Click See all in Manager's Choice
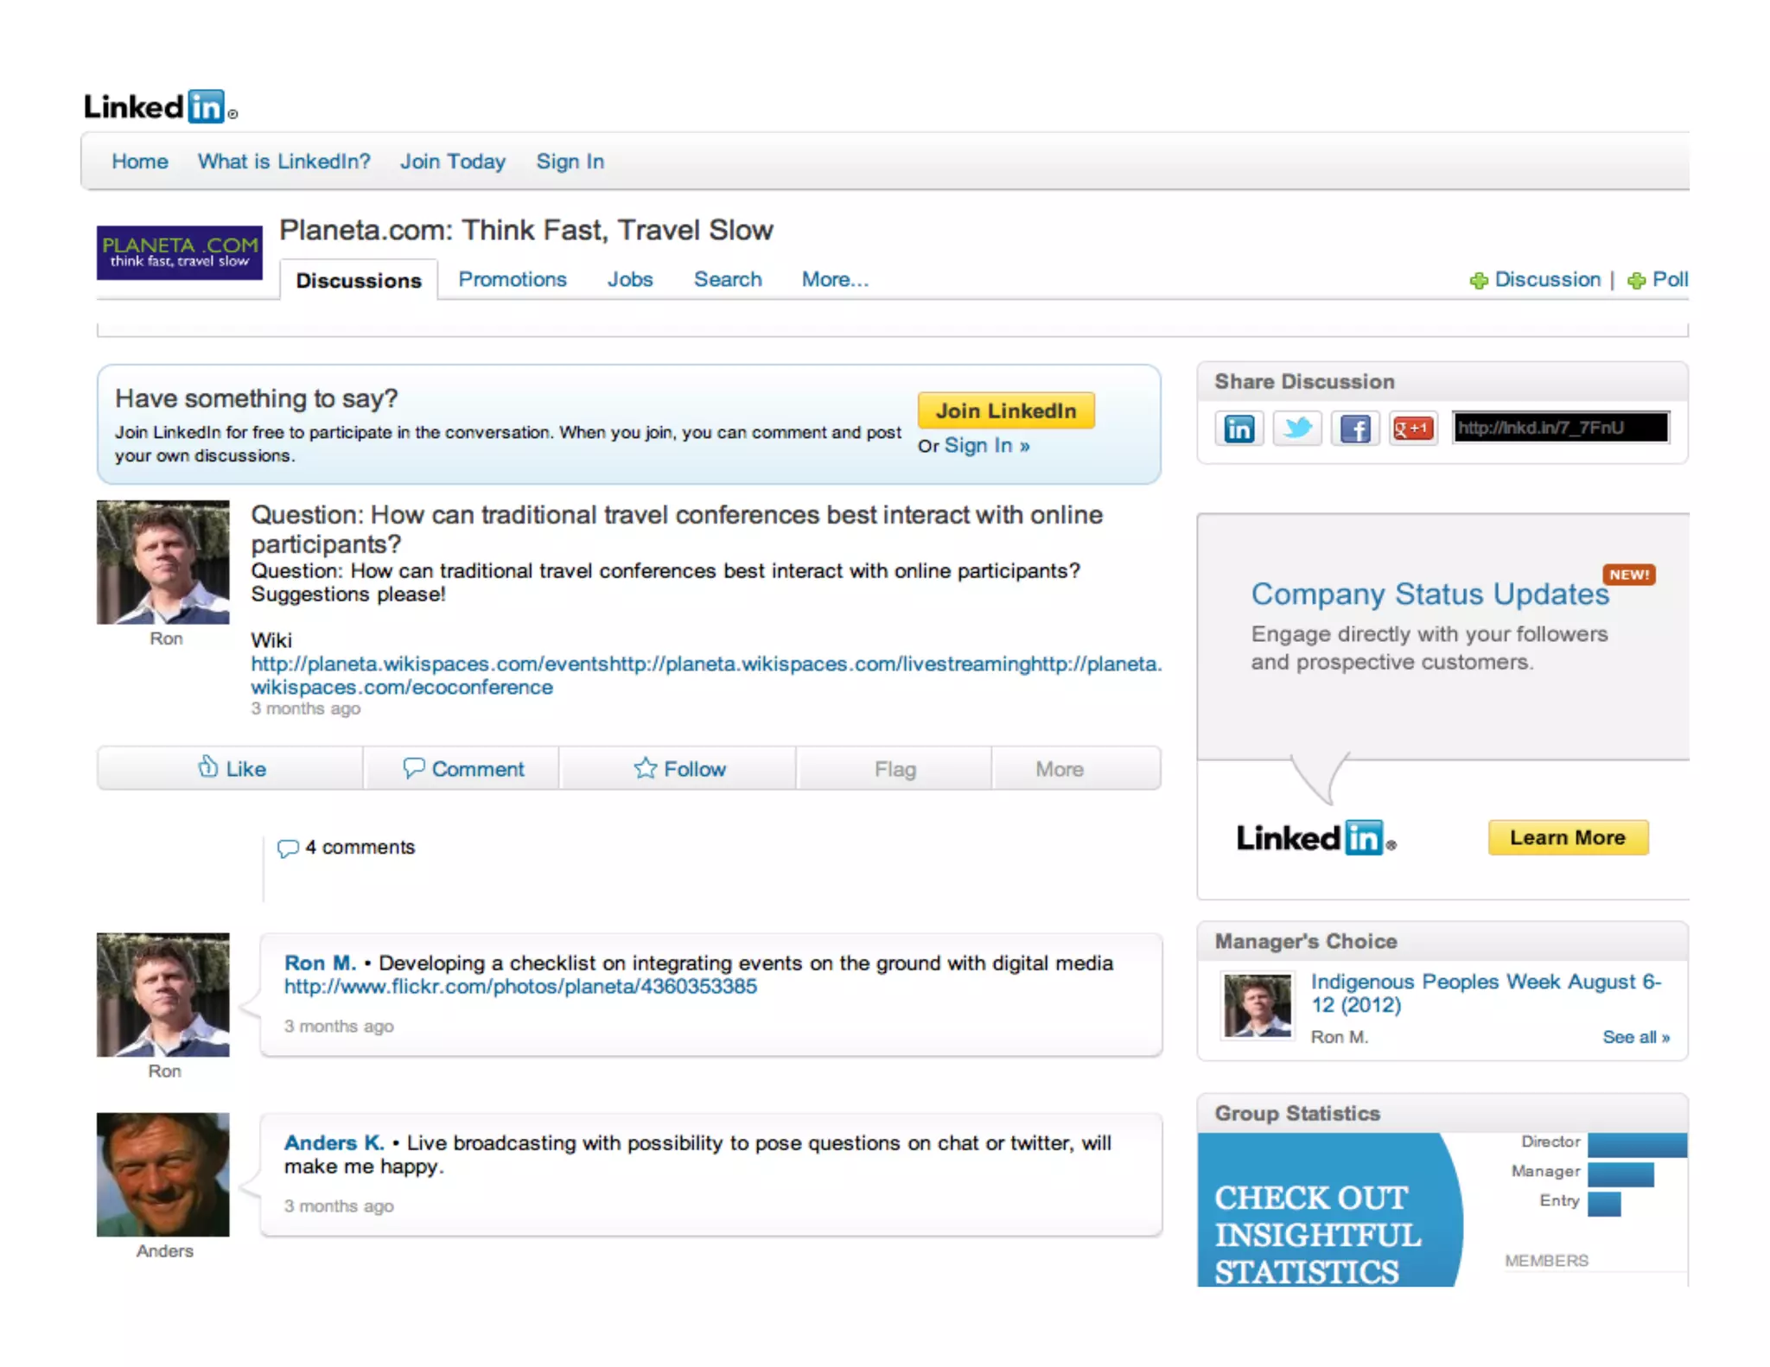The image size is (1770, 1367). pyautogui.click(x=1635, y=1037)
